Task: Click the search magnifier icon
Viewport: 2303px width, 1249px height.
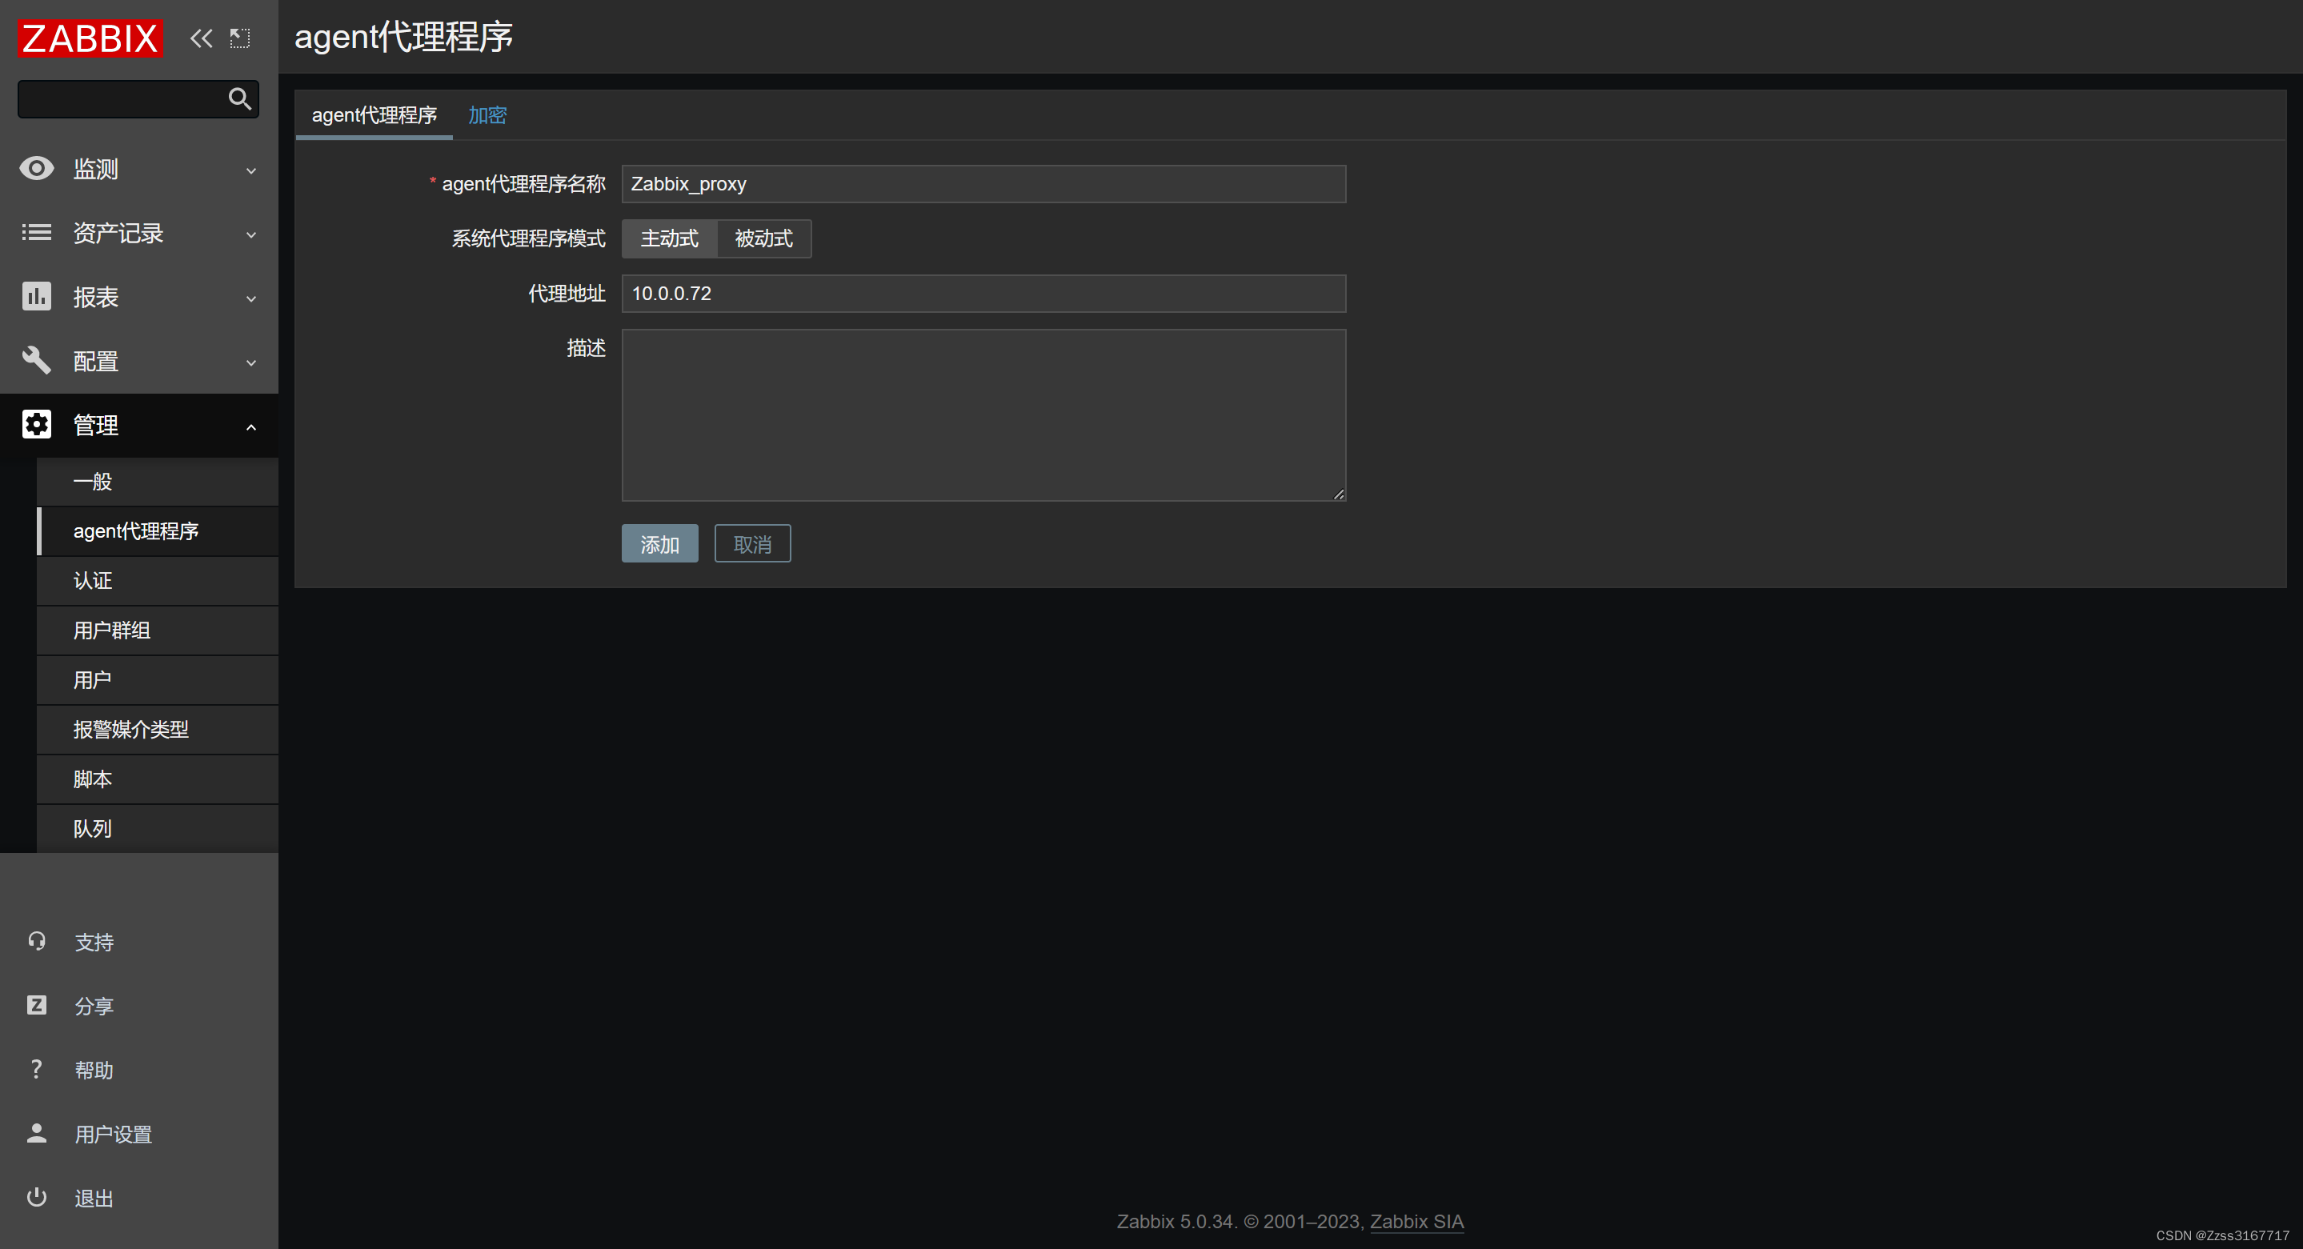Action: (239, 98)
